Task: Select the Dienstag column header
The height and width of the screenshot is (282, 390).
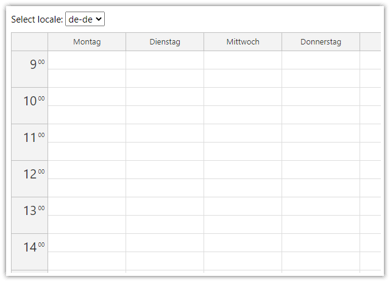Action: (x=165, y=42)
